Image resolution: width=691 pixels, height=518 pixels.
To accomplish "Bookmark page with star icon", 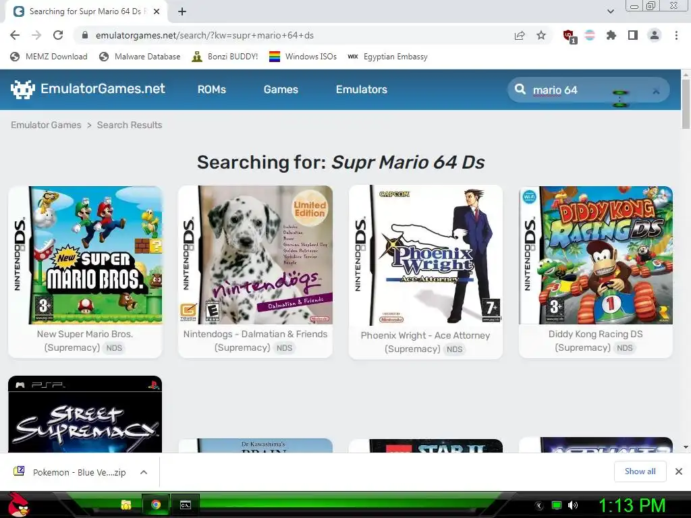I will (x=541, y=35).
